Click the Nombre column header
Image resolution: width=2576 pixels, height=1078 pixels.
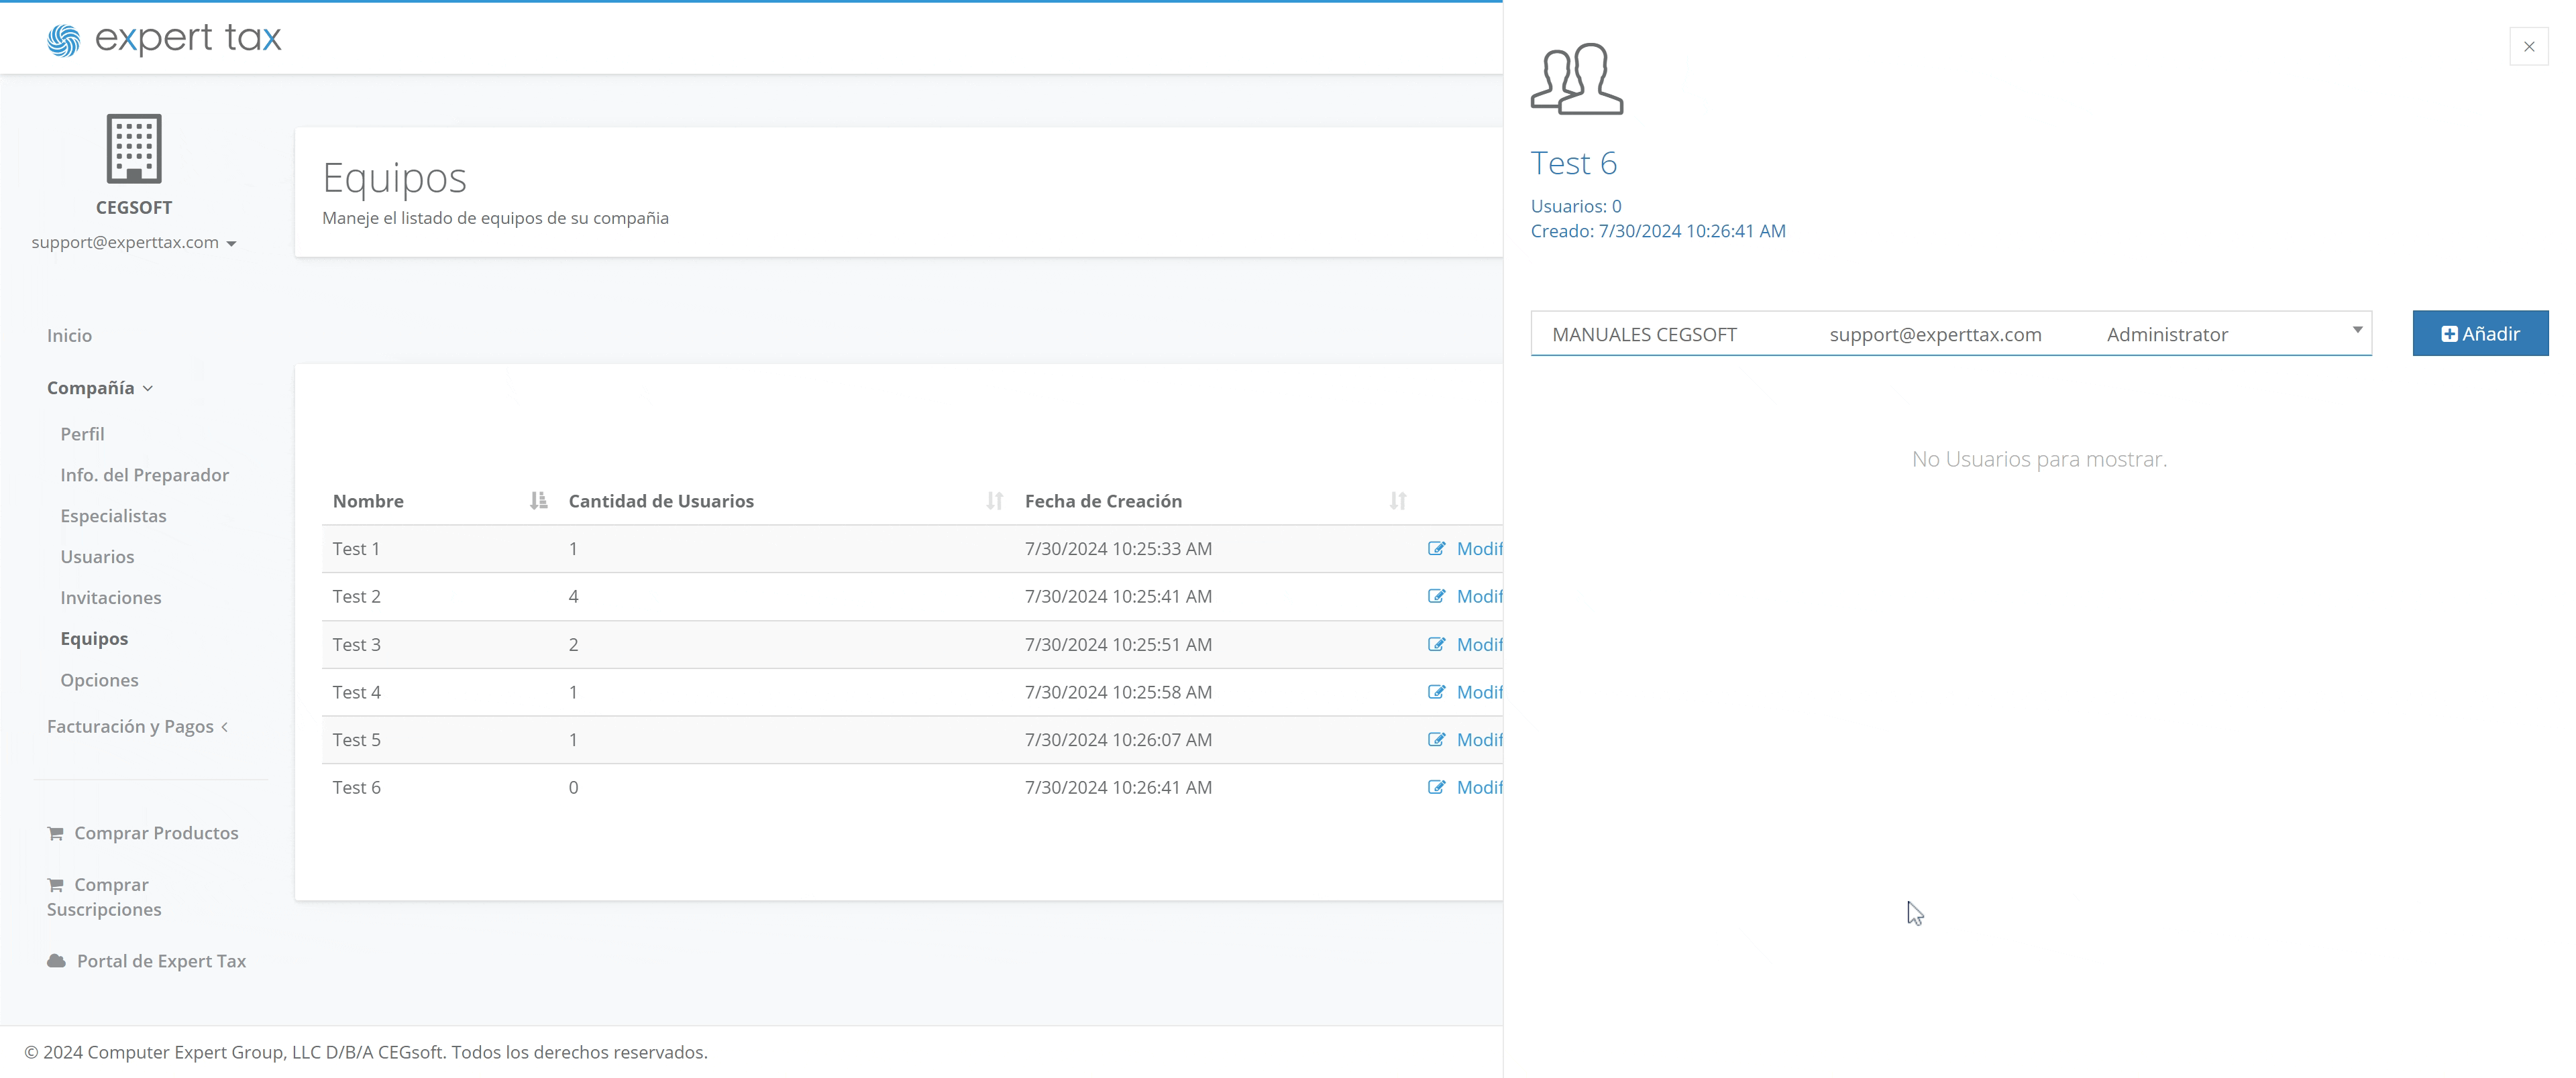point(368,501)
